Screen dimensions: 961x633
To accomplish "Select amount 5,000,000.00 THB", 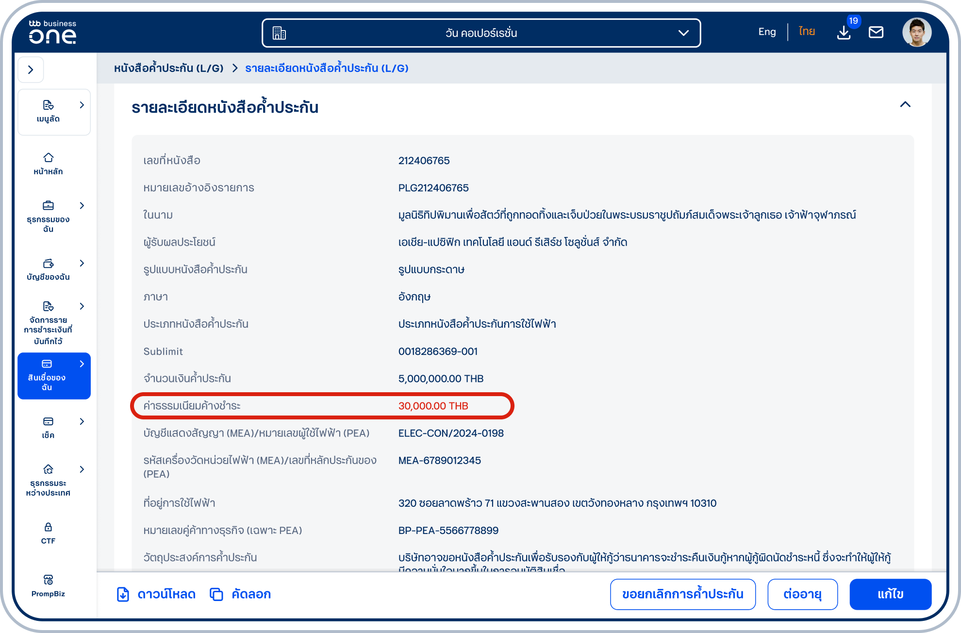I will [x=441, y=379].
